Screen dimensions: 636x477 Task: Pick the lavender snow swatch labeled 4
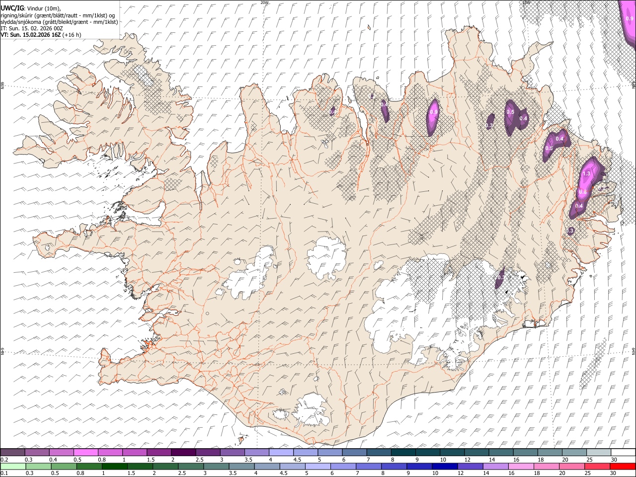(281, 452)
